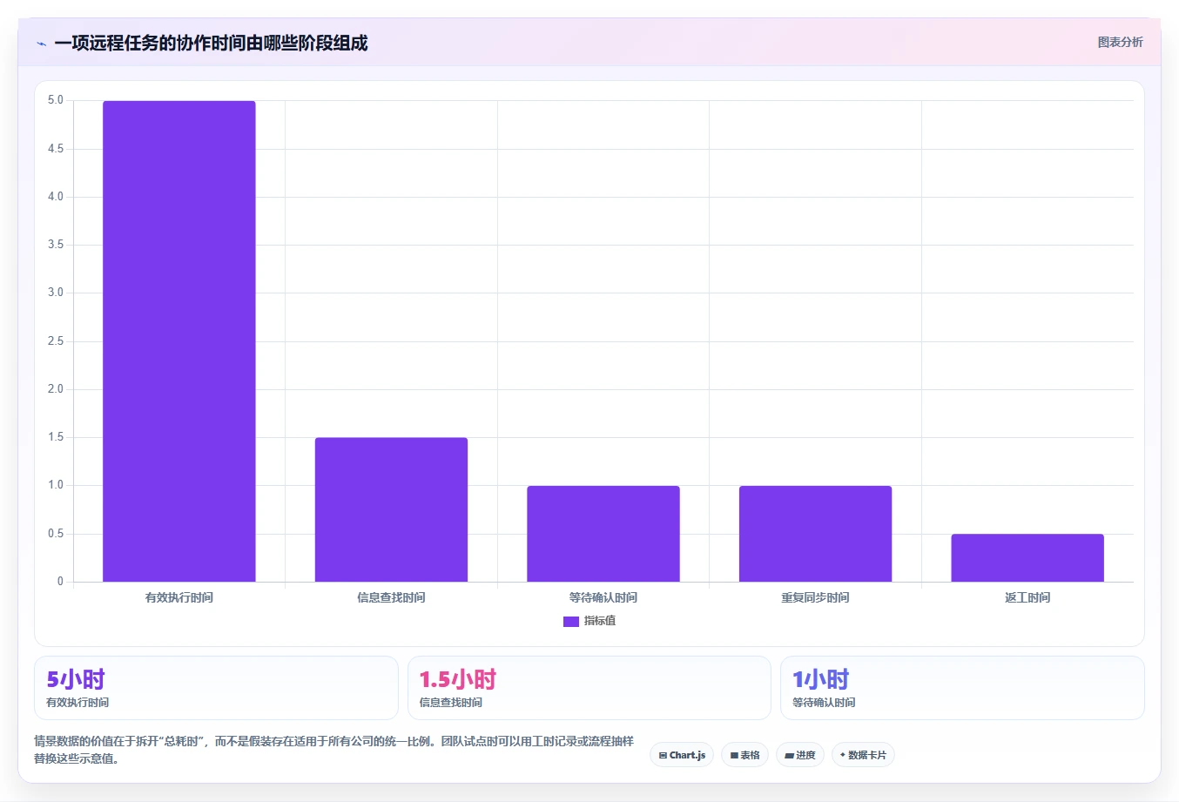Open the 1小时 等待确认时间 data card
This screenshot has height=802, width=1179.
pyautogui.click(x=962, y=688)
